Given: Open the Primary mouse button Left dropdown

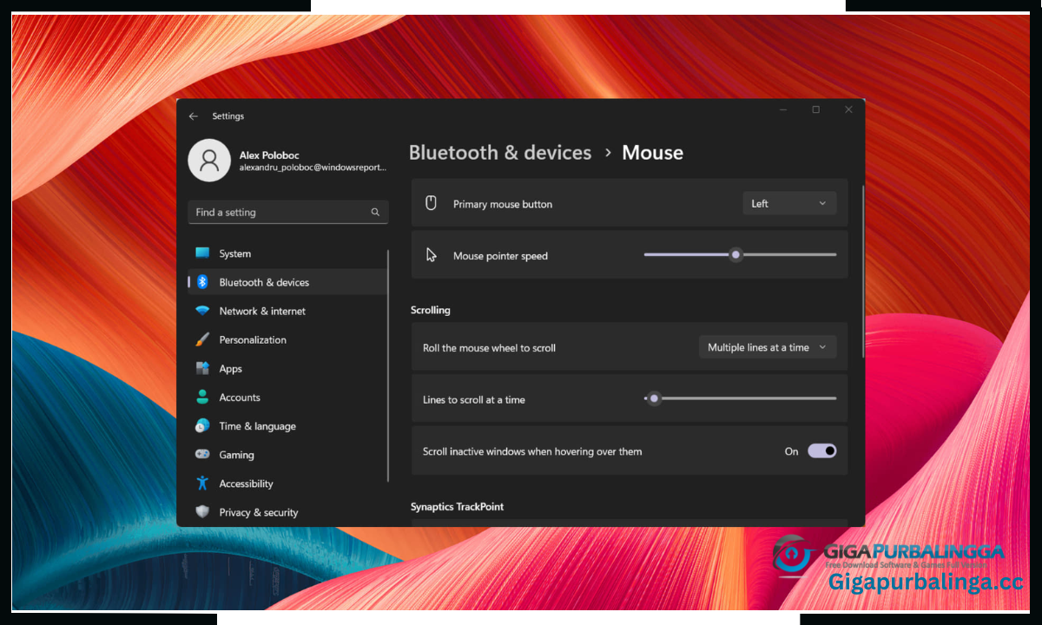Looking at the screenshot, I should tap(789, 203).
